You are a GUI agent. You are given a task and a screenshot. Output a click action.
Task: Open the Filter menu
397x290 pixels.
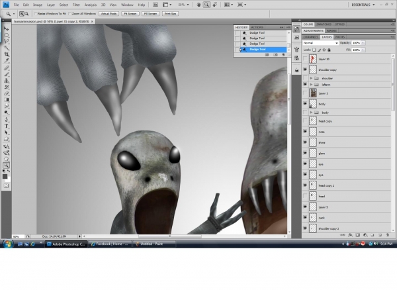pos(76,5)
